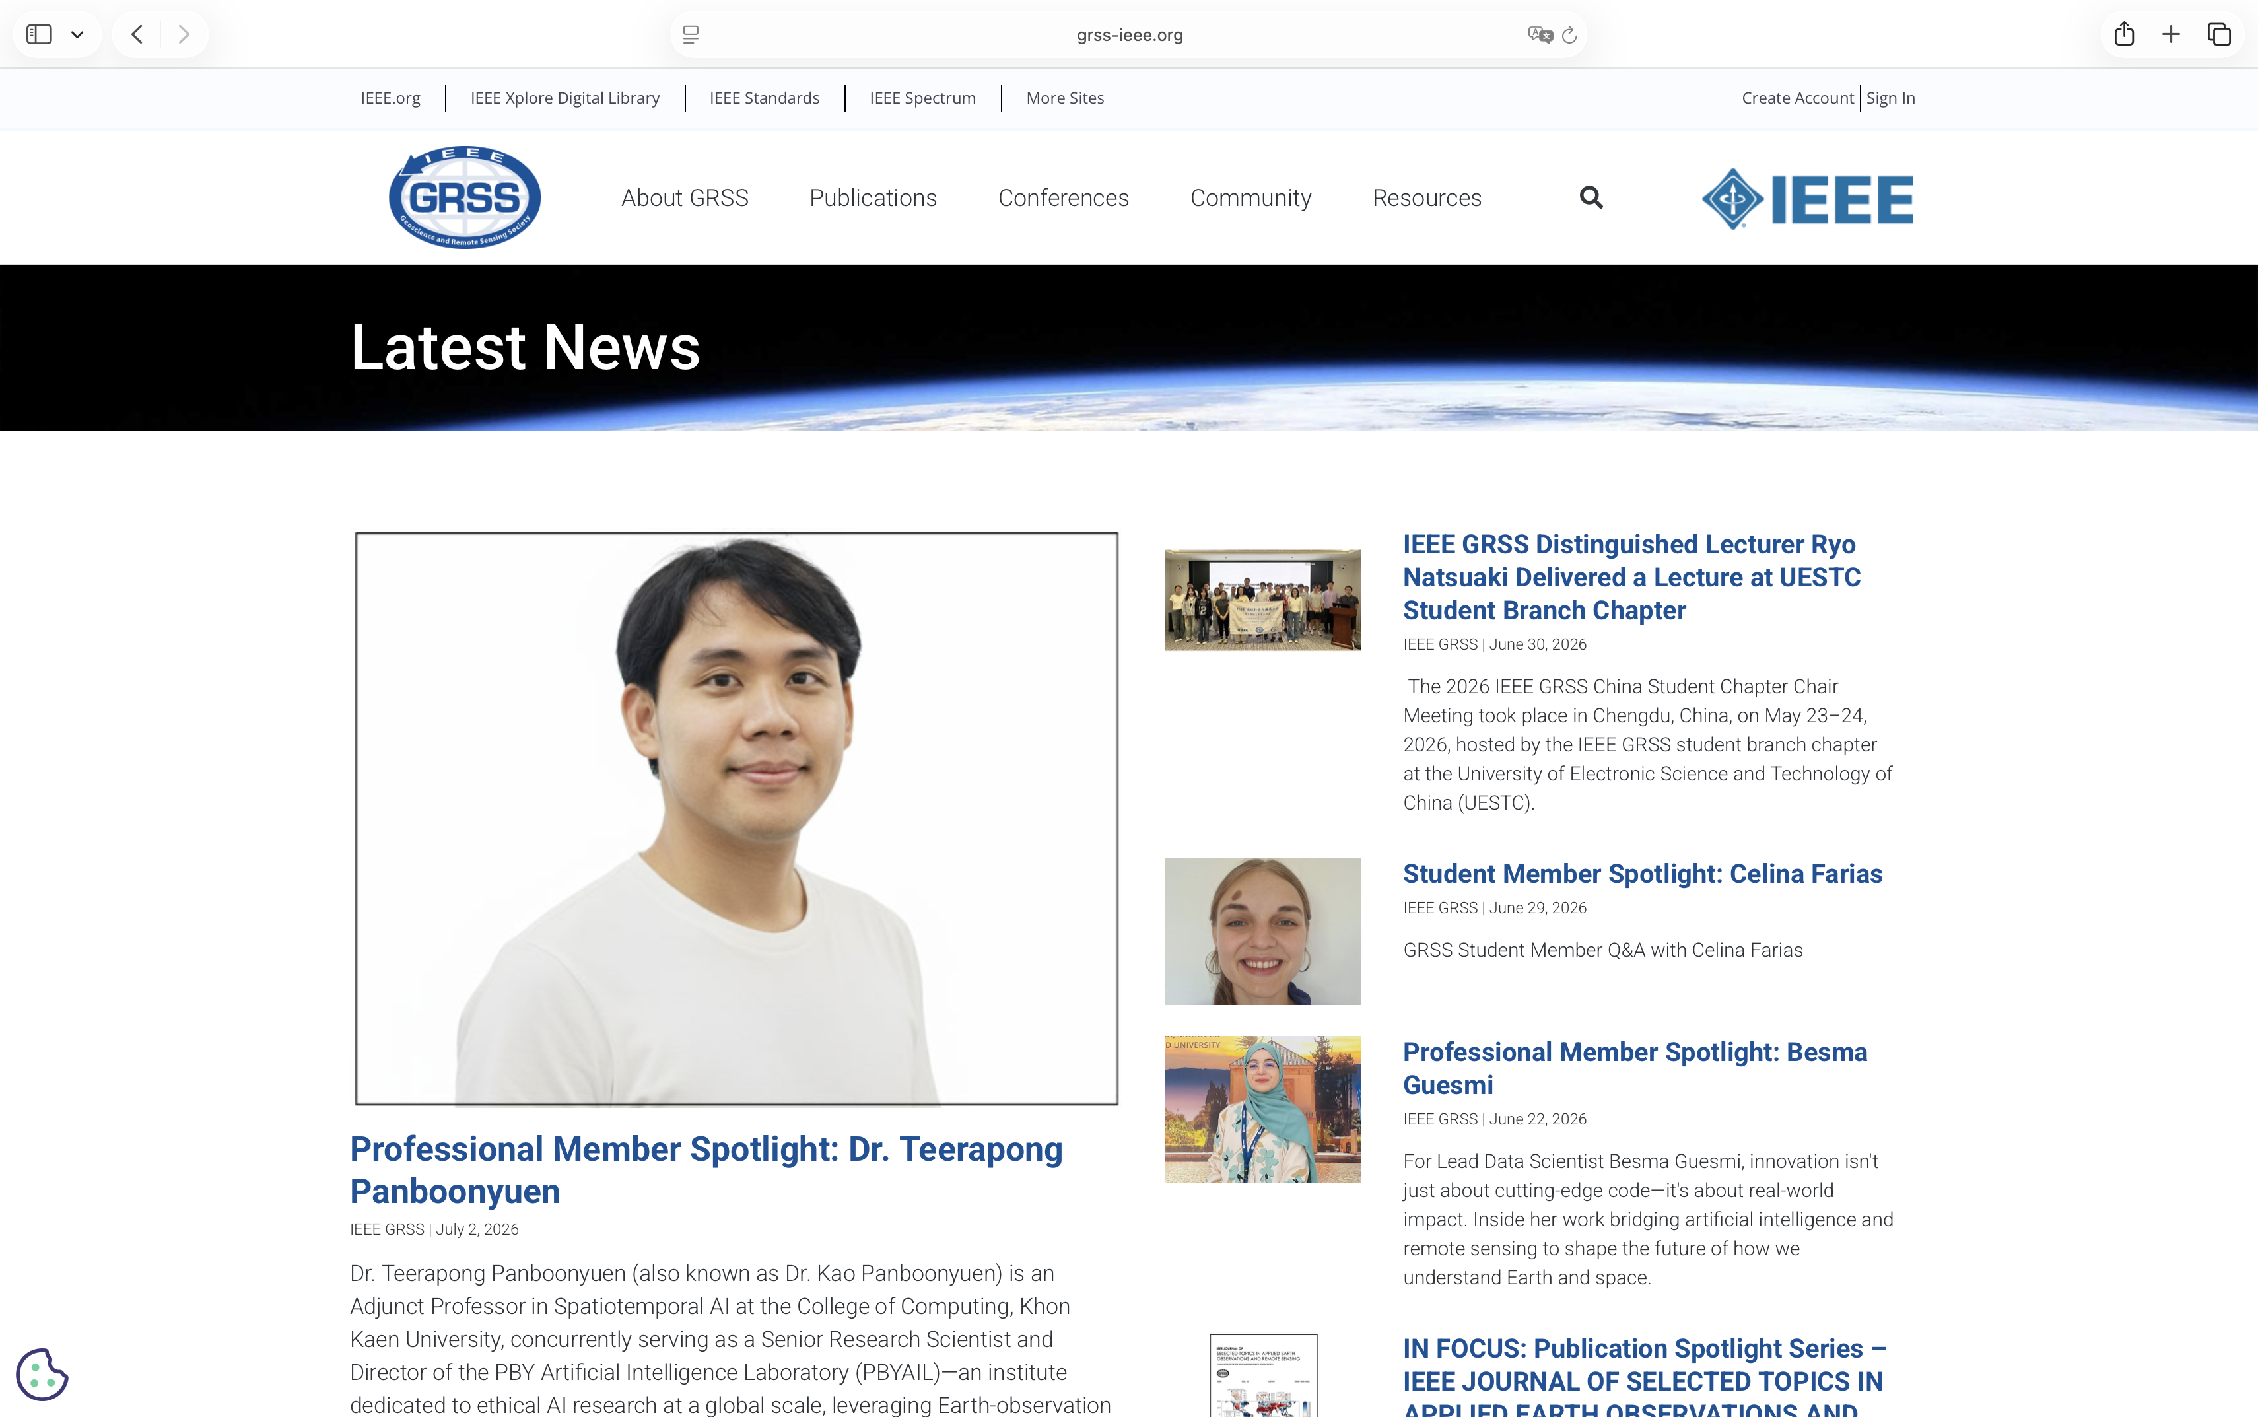
Task: Click the grss-ieee.org address bar
Action: (x=1129, y=35)
